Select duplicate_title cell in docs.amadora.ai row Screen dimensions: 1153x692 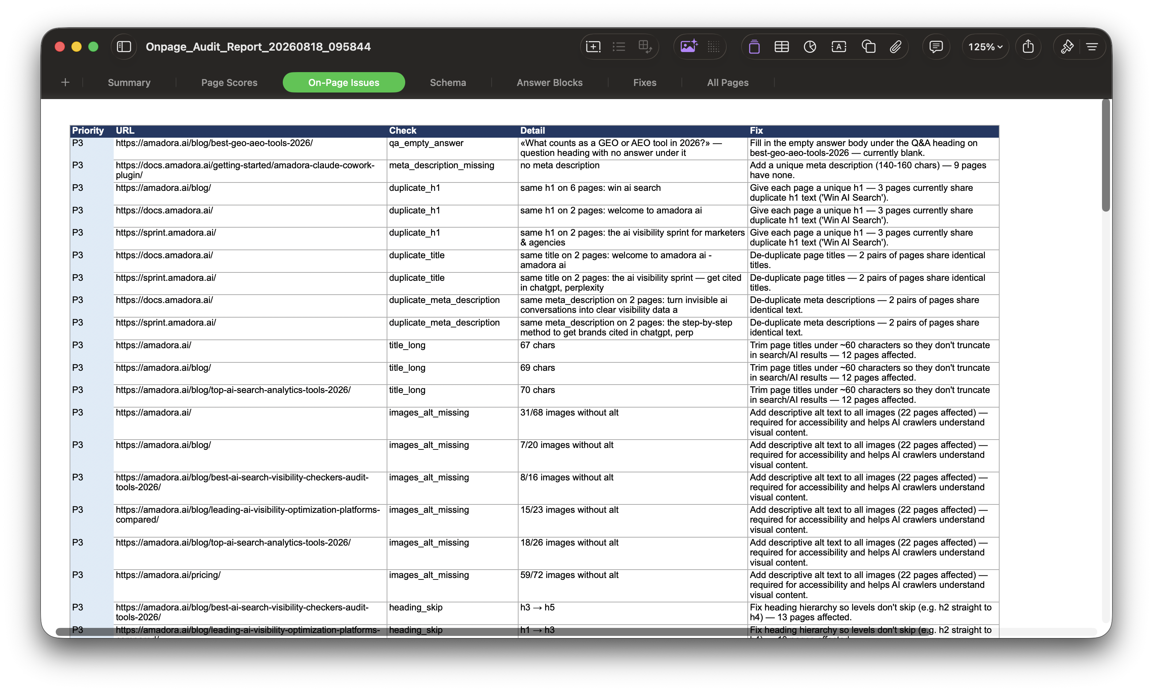(452, 261)
